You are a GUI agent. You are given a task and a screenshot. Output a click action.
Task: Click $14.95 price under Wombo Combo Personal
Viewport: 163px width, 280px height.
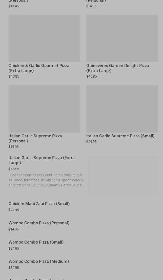[x=14, y=229]
